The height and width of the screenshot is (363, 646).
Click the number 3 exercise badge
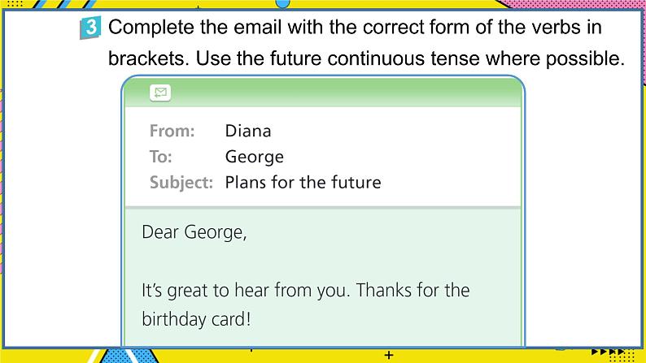(x=91, y=28)
